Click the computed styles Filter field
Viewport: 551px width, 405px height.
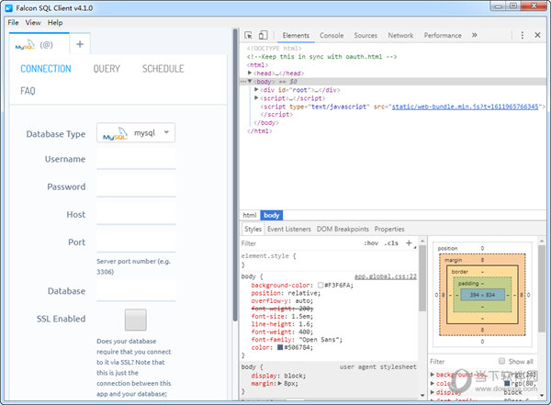click(462, 362)
